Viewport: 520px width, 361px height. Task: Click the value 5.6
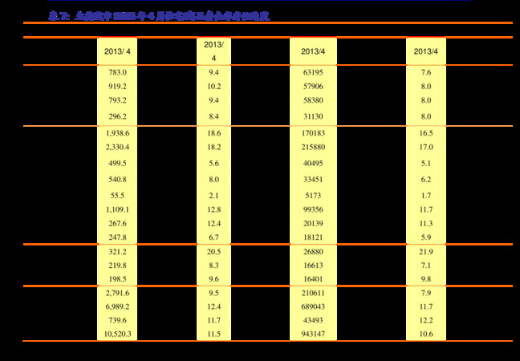pos(214,163)
